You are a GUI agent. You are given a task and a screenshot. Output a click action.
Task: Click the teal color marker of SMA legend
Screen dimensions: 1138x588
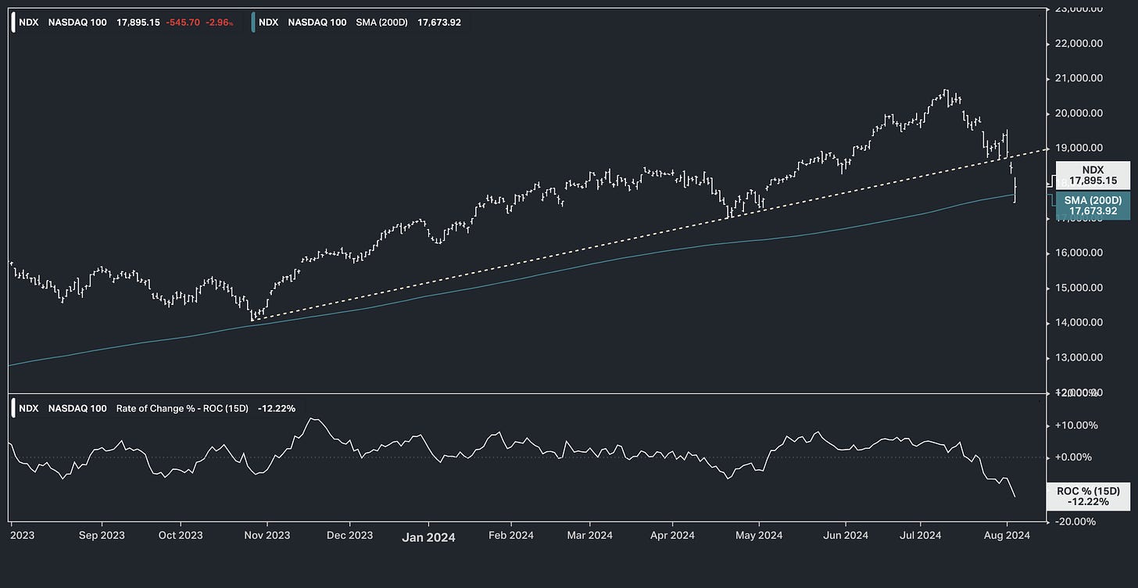point(253,22)
